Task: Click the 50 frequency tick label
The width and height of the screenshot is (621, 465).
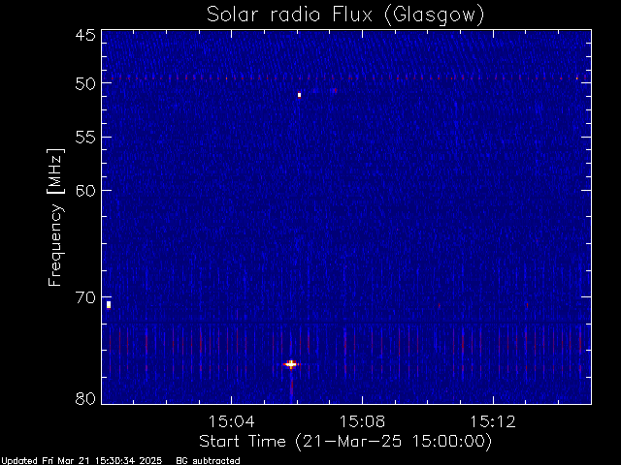Action: [x=85, y=83]
